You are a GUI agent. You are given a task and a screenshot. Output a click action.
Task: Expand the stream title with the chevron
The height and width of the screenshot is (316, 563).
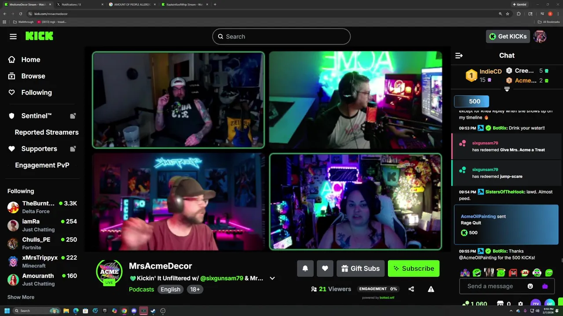(x=272, y=278)
